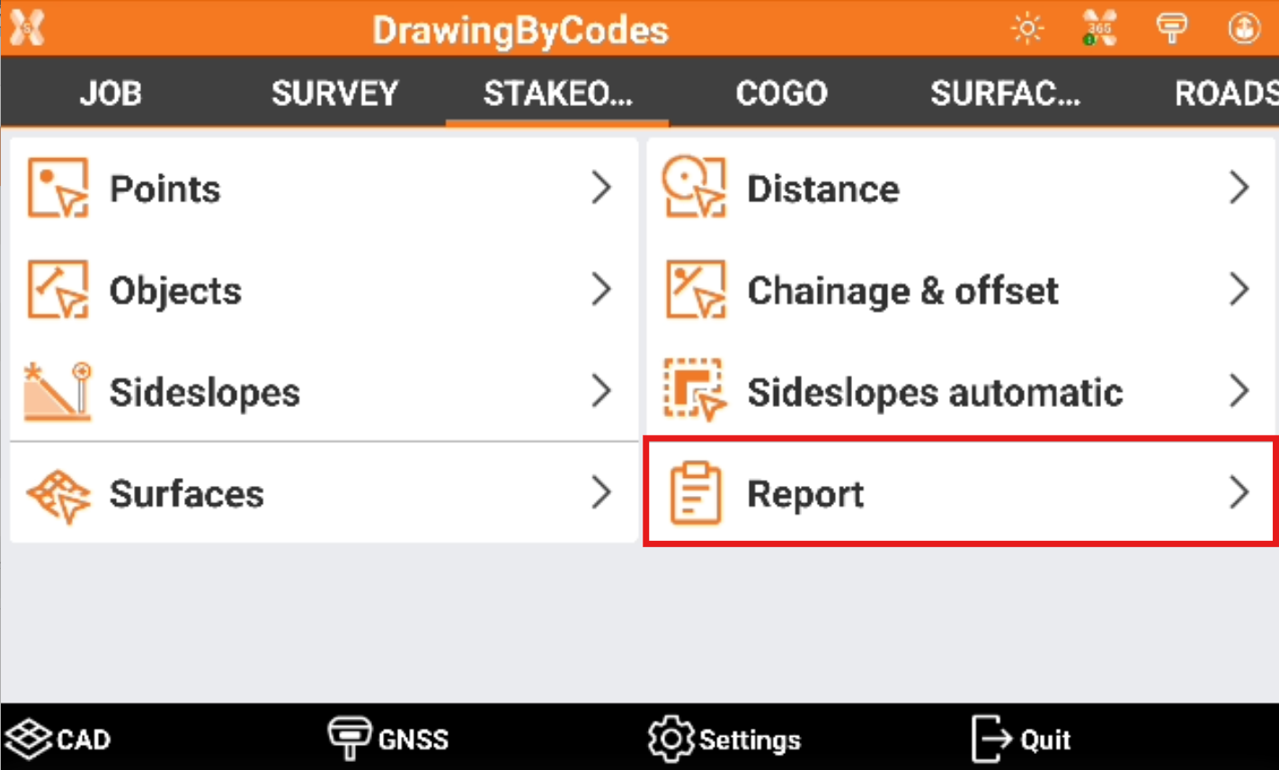Open the X 365 cloud status icon
Viewport: 1279px width, 770px height.
pos(1099,28)
